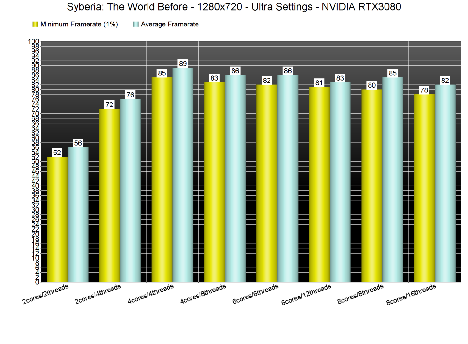The height and width of the screenshot is (344, 468).
Task: Click the data label showing 89
Action: [183, 63]
